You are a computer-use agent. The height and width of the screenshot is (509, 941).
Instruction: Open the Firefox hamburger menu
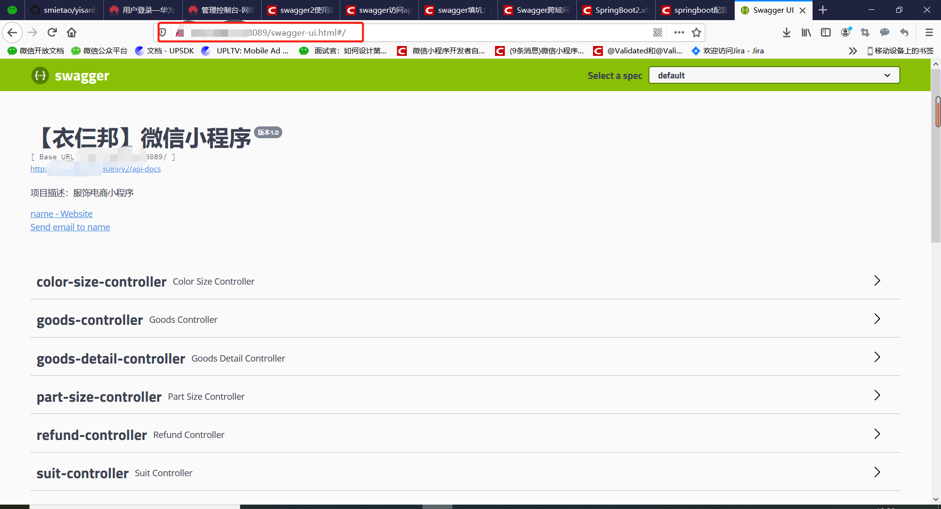pyautogui.click(x=929, y=32)
